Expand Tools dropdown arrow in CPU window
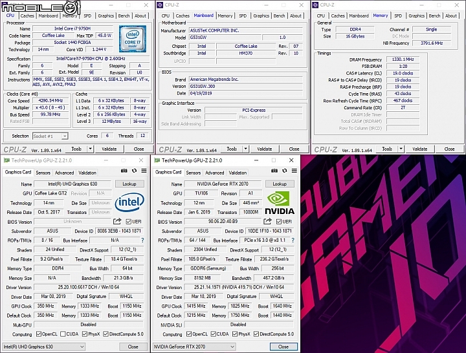 point(90,149)
